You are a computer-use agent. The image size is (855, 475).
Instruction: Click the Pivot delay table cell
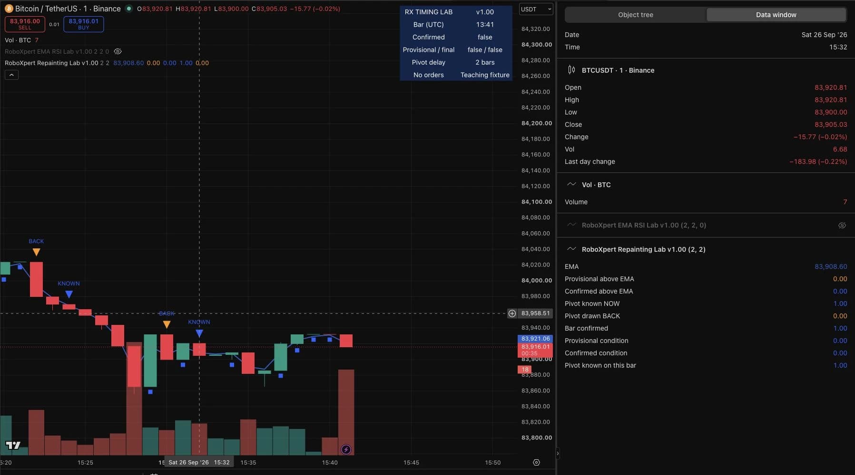coord(429,62)
